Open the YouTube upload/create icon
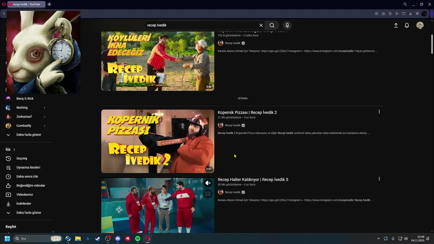Screen dimensions: 434x244 coord(396,25)
